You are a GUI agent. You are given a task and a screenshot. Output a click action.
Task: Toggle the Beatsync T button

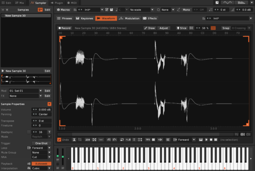[49, 132]
